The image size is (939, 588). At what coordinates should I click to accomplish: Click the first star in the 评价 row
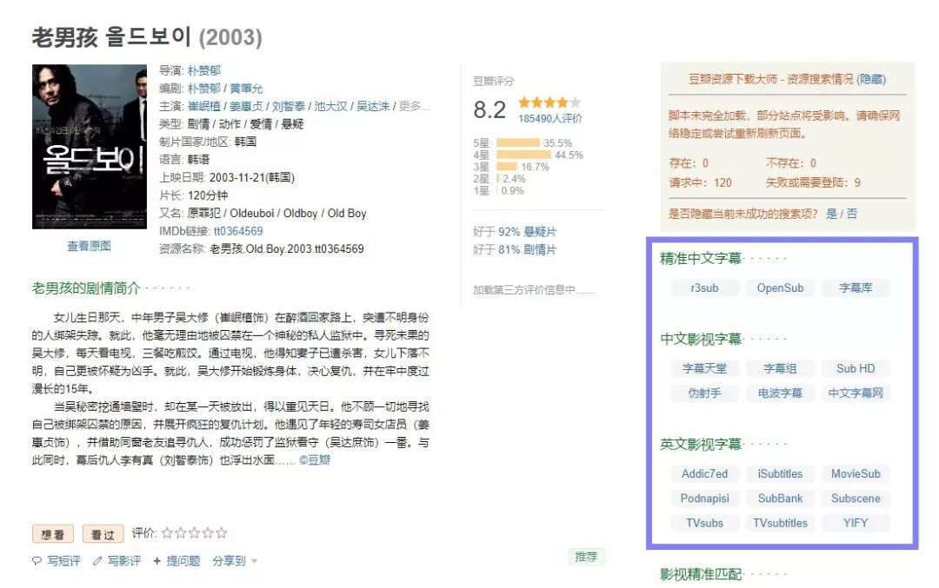click(x=167, y=532)
